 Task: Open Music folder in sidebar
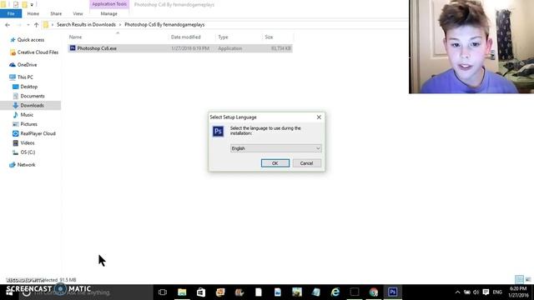27,115
